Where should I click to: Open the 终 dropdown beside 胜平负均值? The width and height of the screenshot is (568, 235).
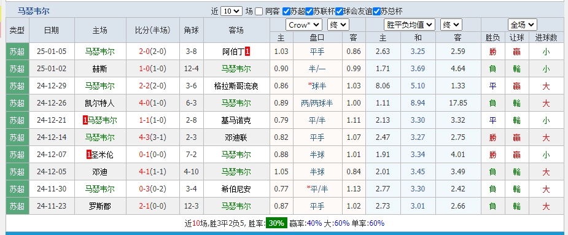coord(451,25)
